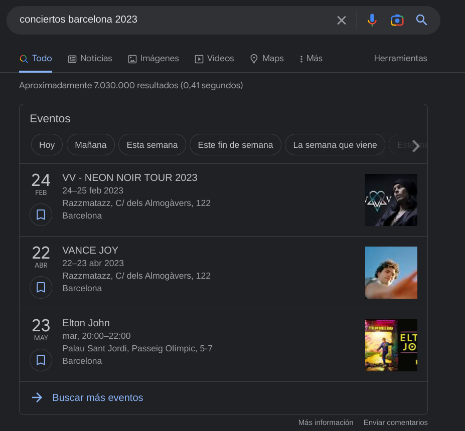The image size is (465, 431).
Task: Show more date filters with right chevron
Action: click(416, 145)
